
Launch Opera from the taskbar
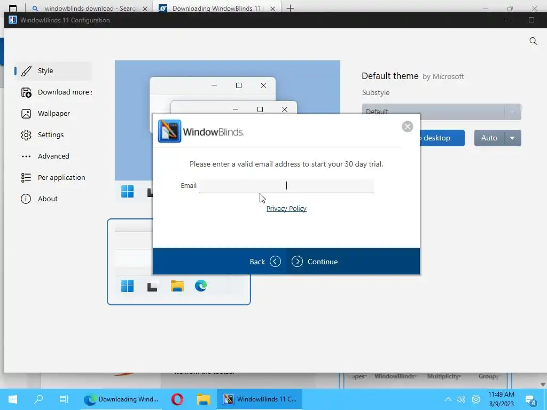click(177, 399)
